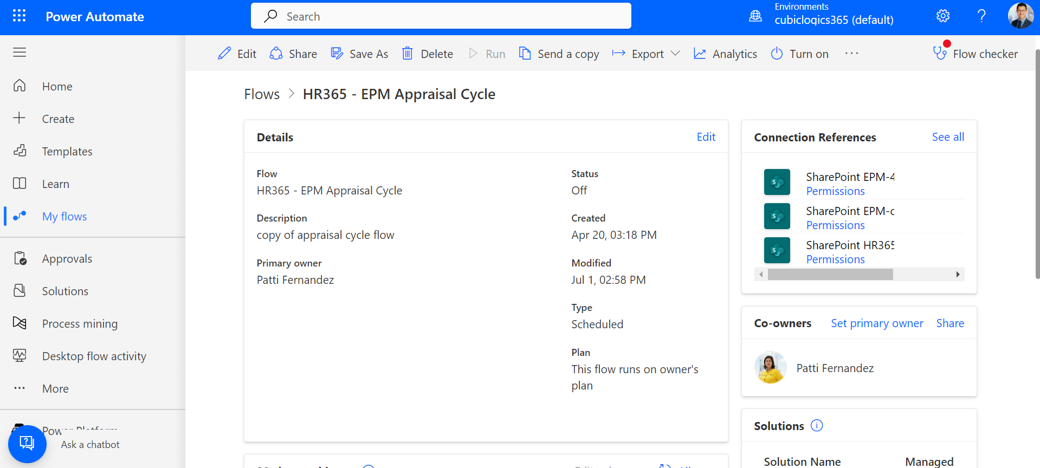The width and height of the screenshot is (1040, 468).
Task: Open Permissions for SharePoint EPM-c
Action: point(835,225)
